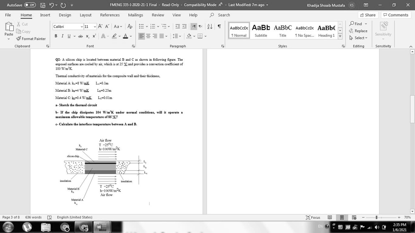The image size is (415, 233).
Task: Click the Share button
Action: coord(368,15)
